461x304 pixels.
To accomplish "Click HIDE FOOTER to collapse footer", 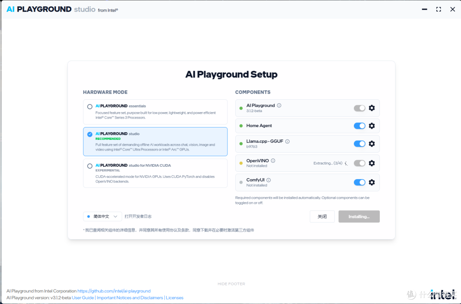I will click(231, 284).
